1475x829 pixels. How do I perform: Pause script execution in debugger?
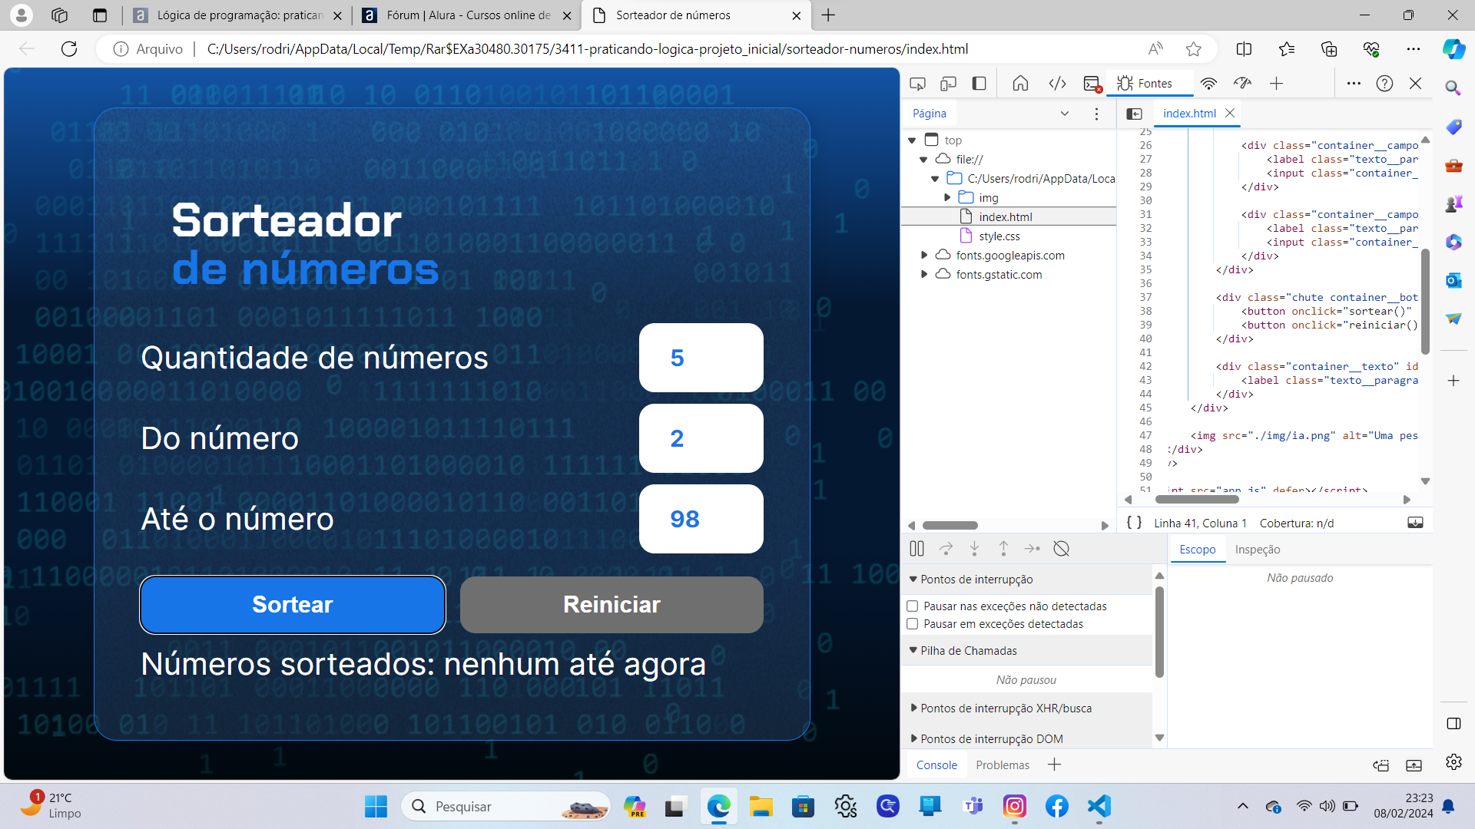pyautogui.click(x=916, y=549)
